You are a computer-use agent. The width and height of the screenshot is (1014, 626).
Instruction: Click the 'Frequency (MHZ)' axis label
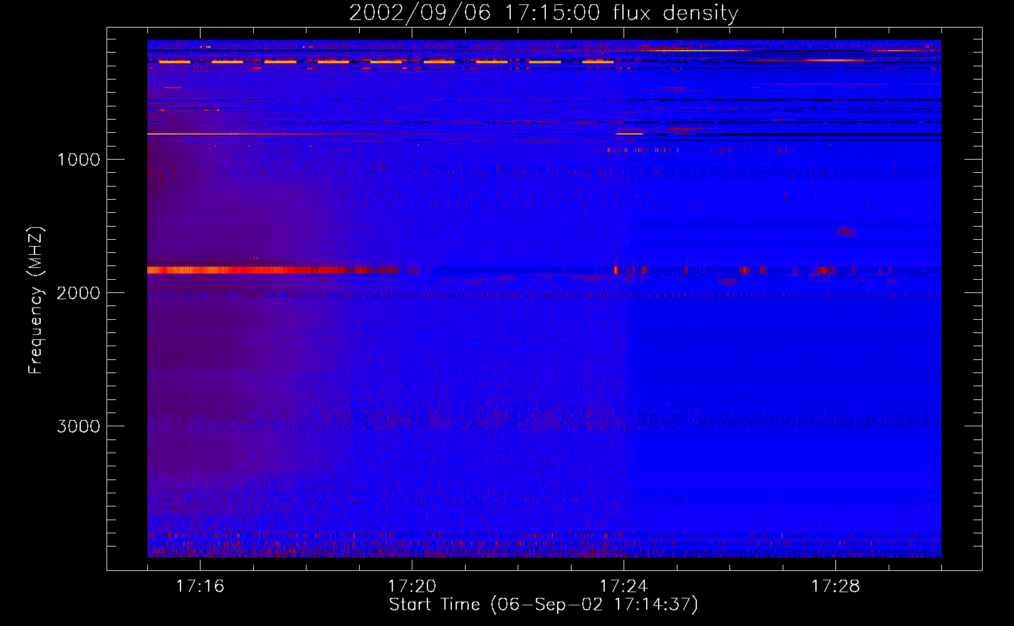[36, 300]
